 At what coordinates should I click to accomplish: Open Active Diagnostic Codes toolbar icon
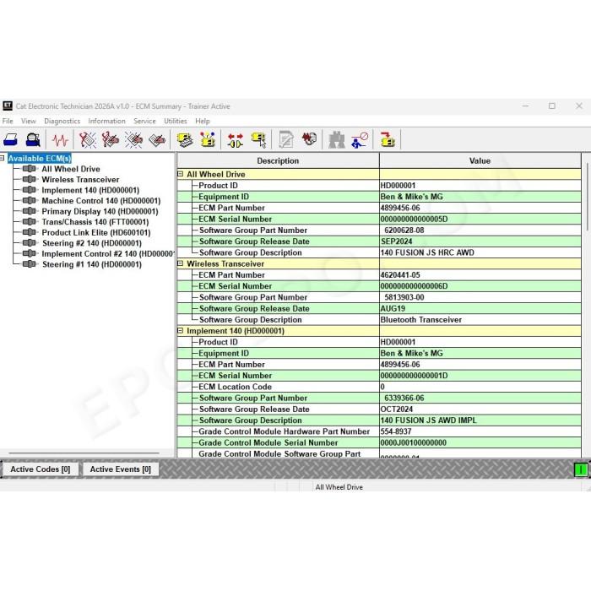point(88,140)
